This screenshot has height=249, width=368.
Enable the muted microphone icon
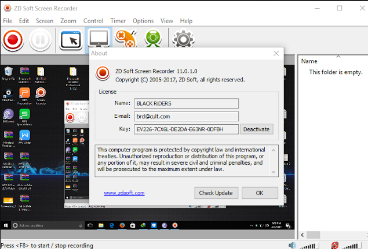click(x=334, y=246)
